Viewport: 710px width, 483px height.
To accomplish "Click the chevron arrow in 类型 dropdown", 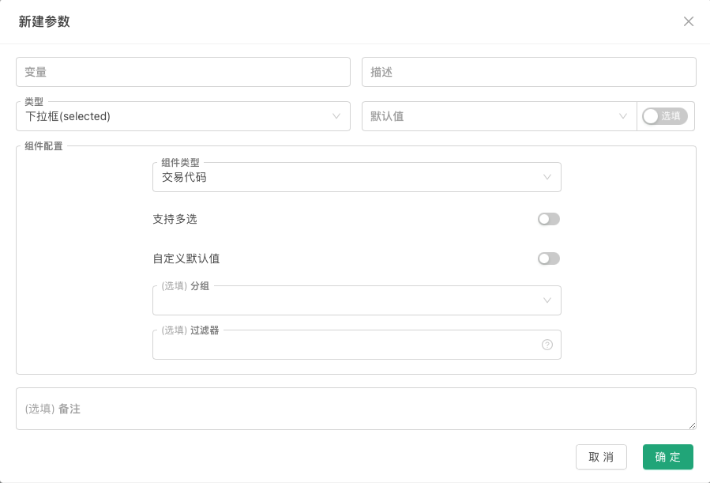I will click(336, 116).
